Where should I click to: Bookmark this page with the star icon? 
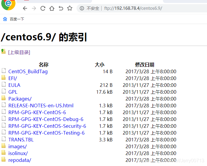pos(70,8)
